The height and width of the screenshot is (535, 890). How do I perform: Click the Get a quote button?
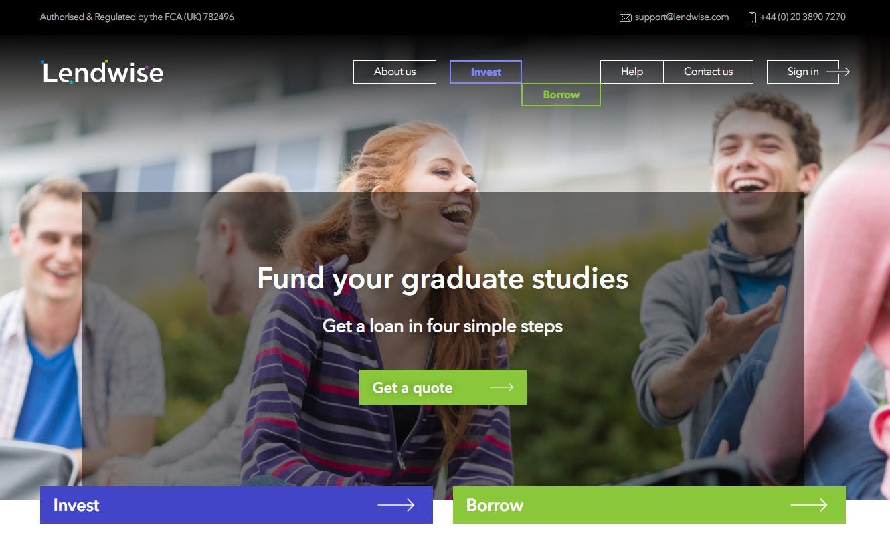click(x=443, y=387)
